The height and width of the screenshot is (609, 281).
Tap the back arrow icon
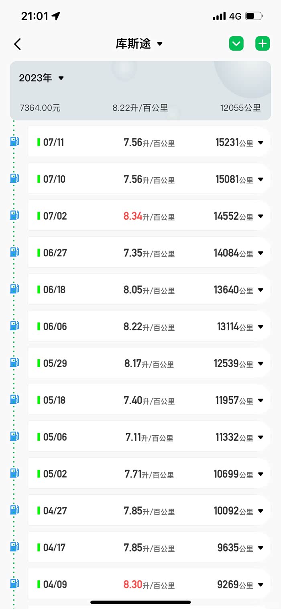click(x=17, y=44)
